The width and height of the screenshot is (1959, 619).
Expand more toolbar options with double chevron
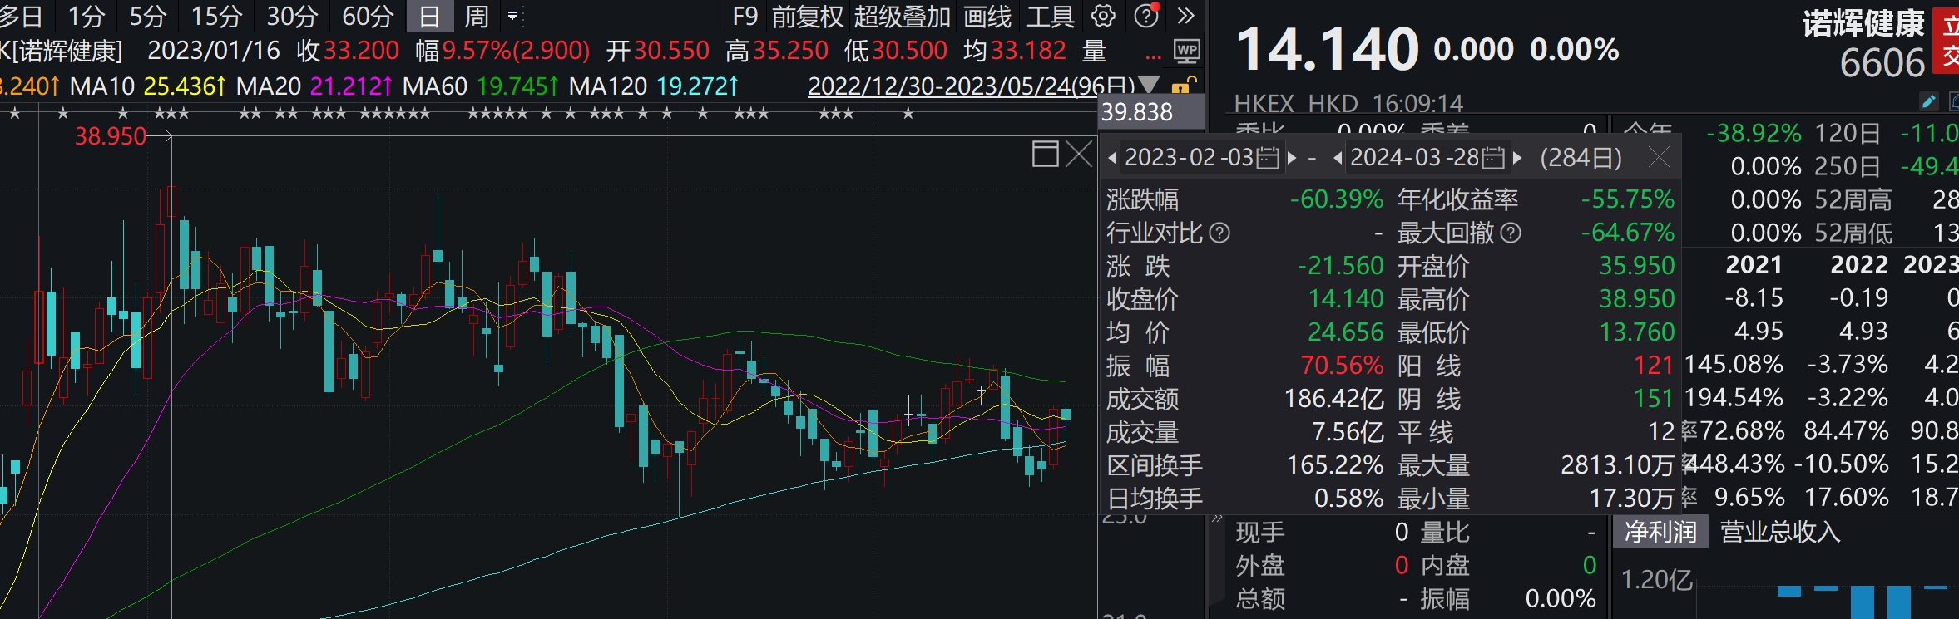(1186, 16)
